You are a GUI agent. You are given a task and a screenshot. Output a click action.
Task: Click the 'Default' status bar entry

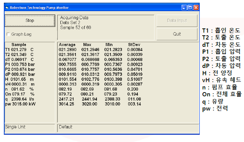pyautogui.click(x=66, y=127)
